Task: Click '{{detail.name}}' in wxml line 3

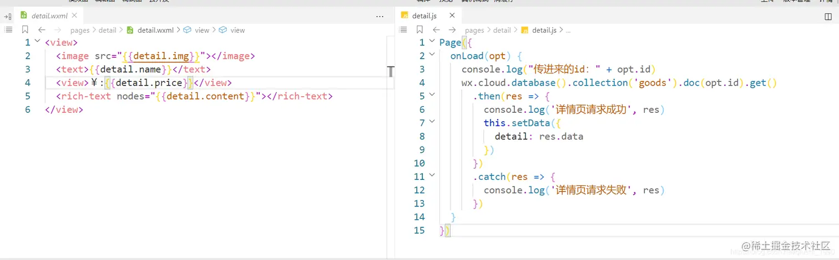Action: click(131, 69)
